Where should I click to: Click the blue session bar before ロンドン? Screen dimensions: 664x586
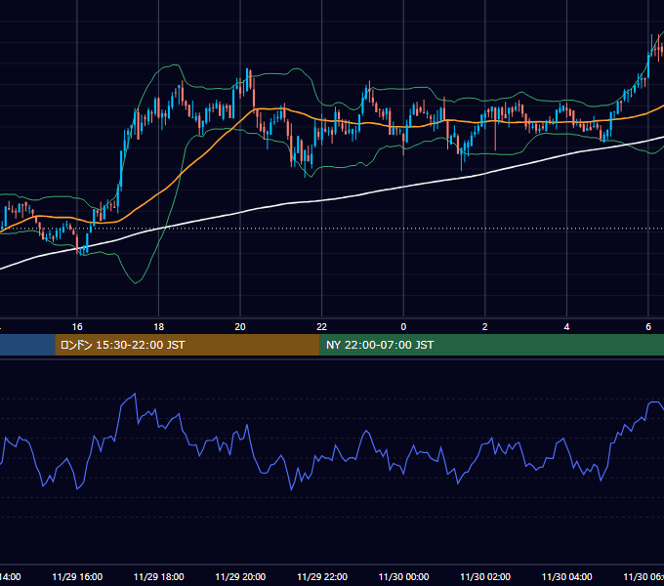(x=27, y=345)
